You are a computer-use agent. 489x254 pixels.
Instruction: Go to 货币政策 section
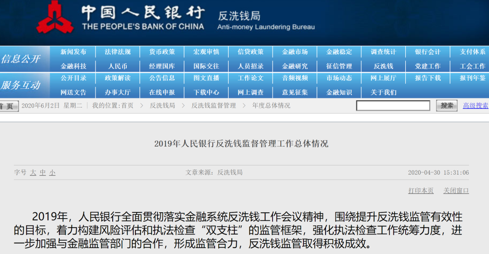pos(162,52)
